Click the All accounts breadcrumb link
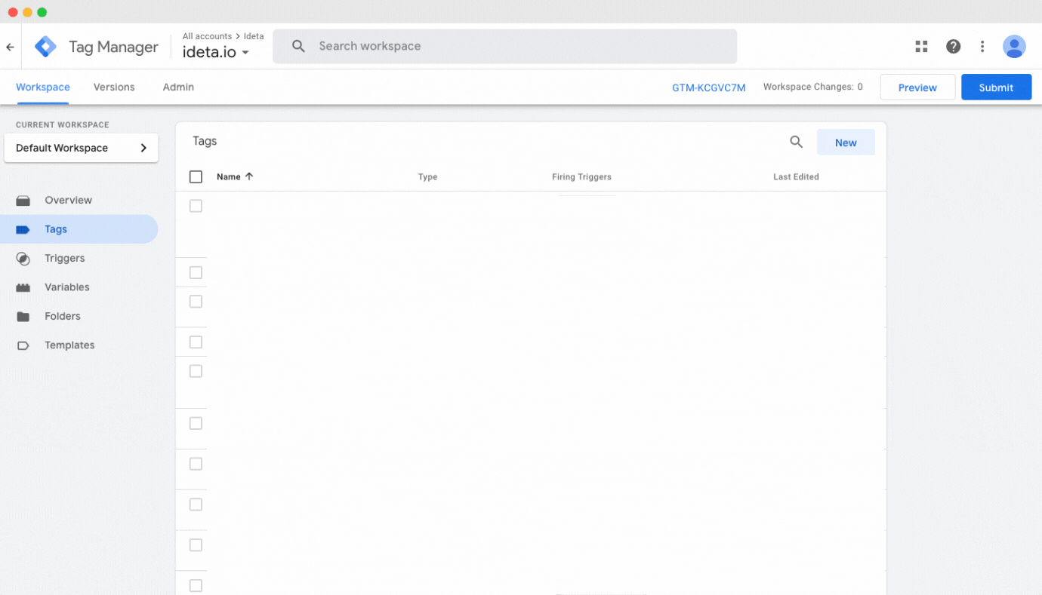The image size is (1042, 595). click(207, 36)
